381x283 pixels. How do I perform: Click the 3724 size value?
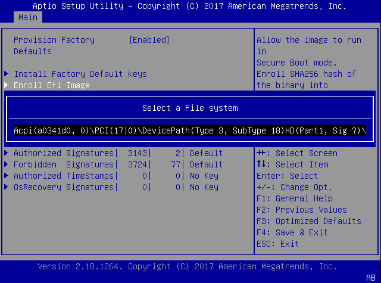(138, 164)
